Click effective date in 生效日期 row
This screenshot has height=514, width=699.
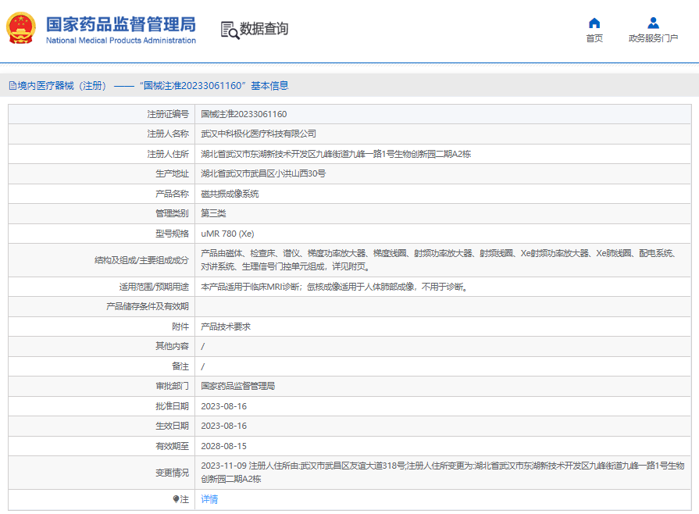(224, 426)
